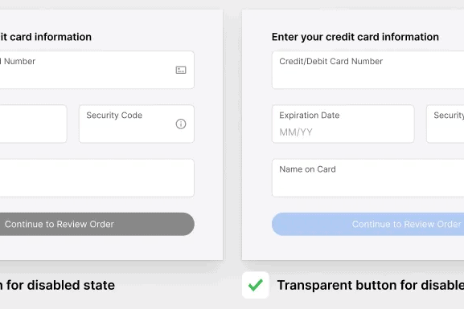Click the light blue Continue to Review Order button
Viewport: 464px width, 309px height.
368,224
